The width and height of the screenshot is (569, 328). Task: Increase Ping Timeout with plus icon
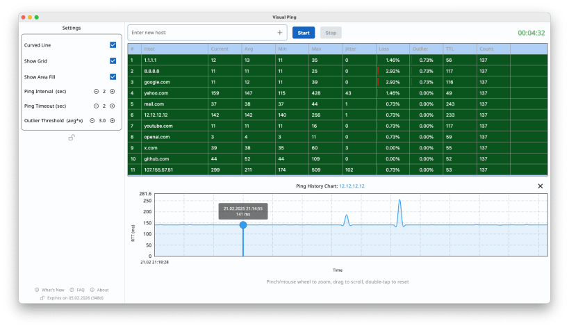click(x=113, y=106)
